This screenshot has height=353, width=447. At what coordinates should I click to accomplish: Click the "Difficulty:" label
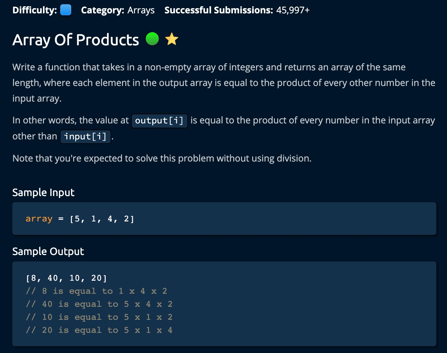(34, 10)
